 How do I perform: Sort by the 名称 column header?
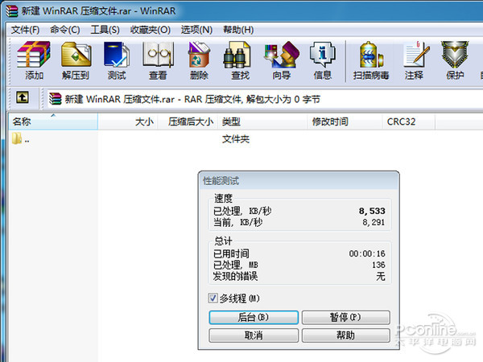click(53, 121)
